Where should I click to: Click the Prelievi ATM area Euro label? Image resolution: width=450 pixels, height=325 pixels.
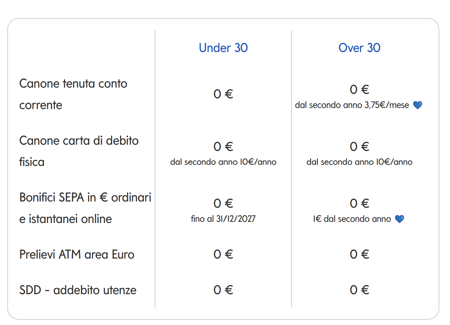(x=77, y=254)
